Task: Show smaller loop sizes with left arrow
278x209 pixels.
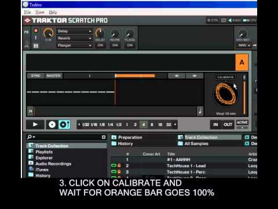Action: click(x=79, y=124)
